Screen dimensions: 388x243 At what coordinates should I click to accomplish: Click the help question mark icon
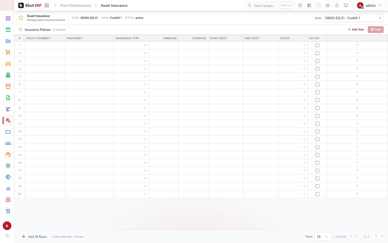coord(300,5)
